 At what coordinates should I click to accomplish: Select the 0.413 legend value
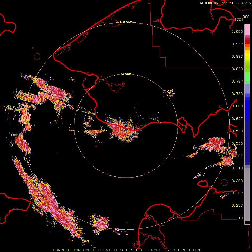(x=237, y=168)
